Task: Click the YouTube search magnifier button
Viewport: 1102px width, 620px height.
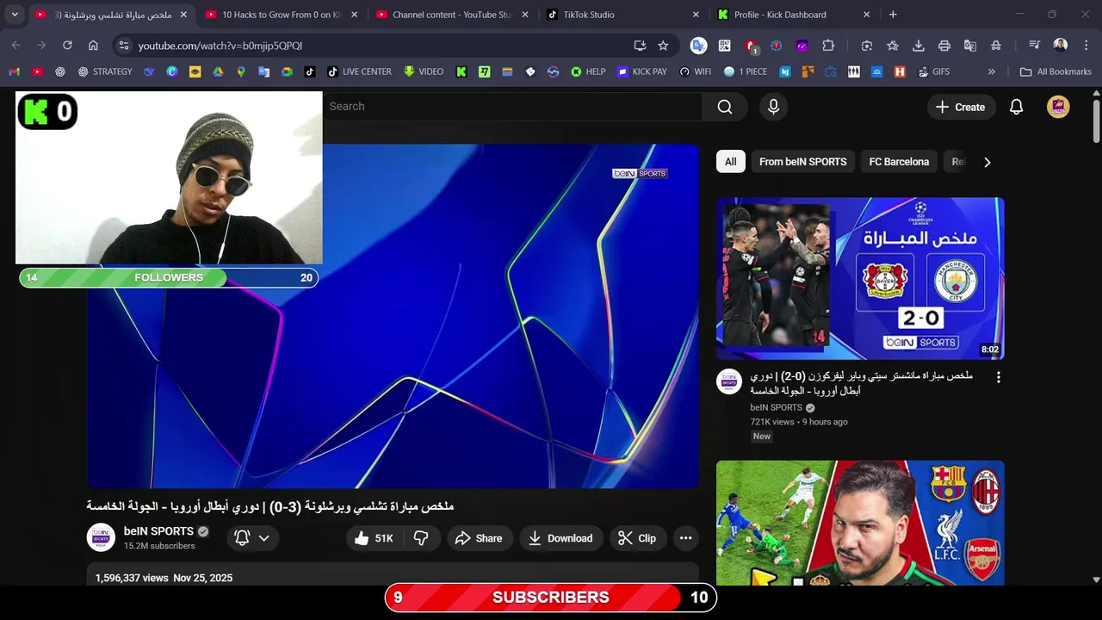Action: pos(725,107)
